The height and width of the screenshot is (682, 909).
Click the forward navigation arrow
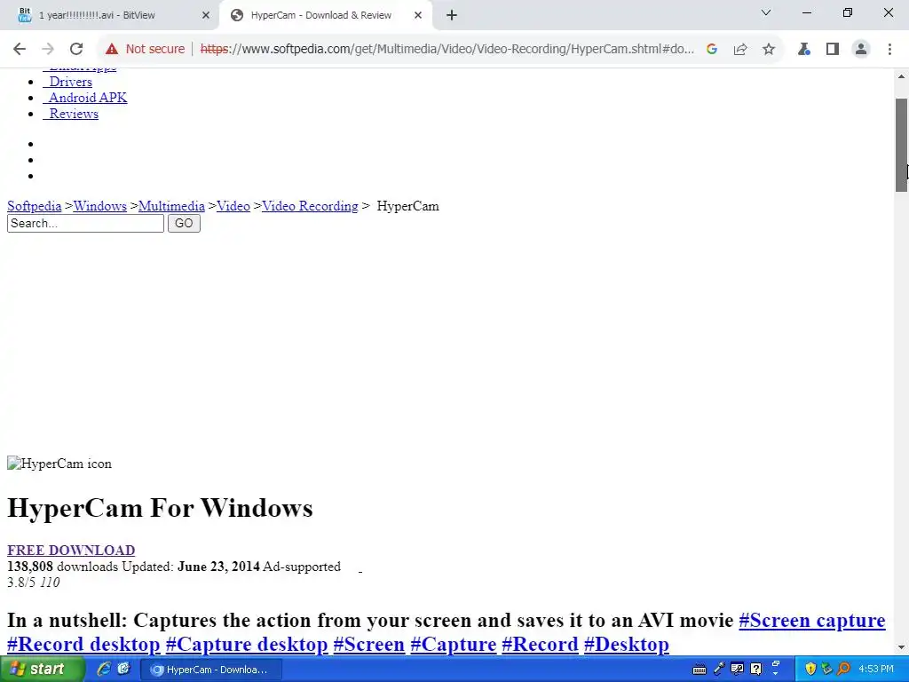(48, 49)
